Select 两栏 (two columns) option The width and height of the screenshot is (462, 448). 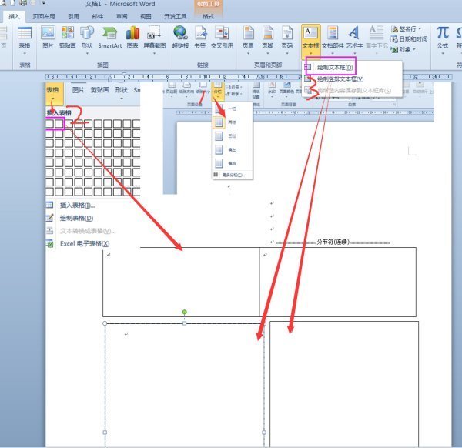(231, 122)
